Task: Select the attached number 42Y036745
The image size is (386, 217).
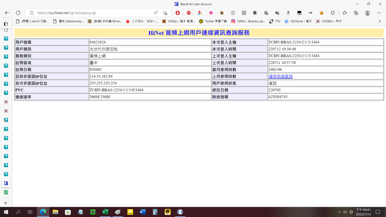Action: 278,97
